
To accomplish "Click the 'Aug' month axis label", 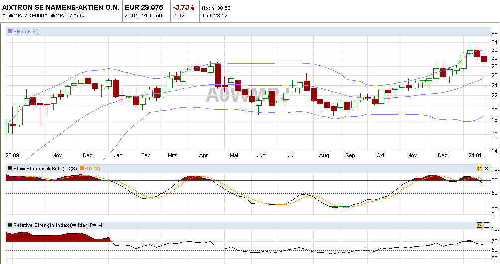I will (324, 155).
